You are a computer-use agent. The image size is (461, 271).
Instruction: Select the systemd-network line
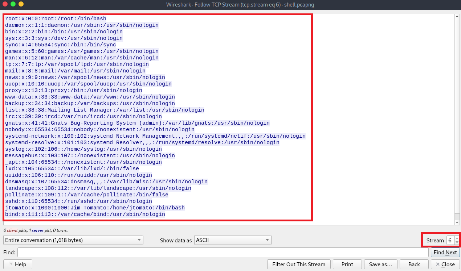155,136
